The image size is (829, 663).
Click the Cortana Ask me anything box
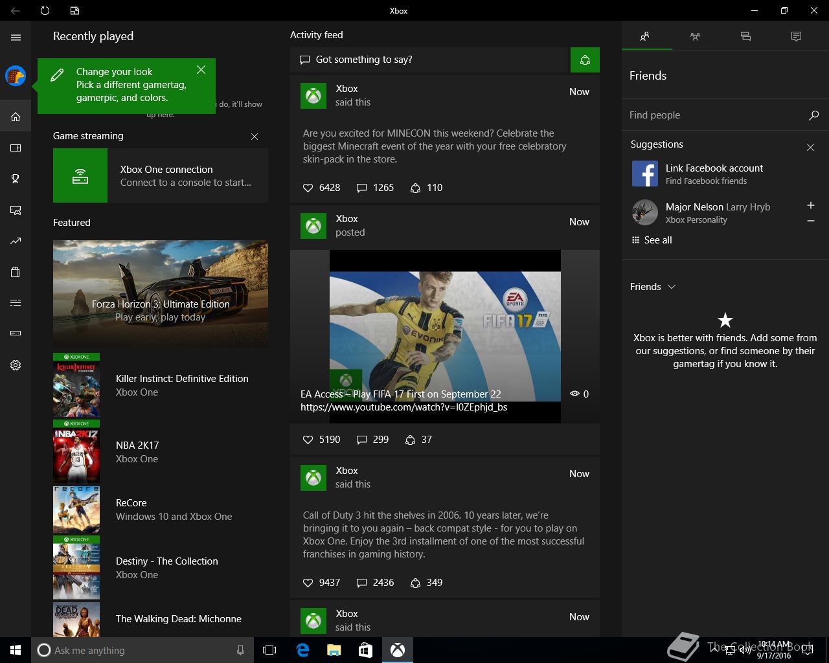coord(142,650)
